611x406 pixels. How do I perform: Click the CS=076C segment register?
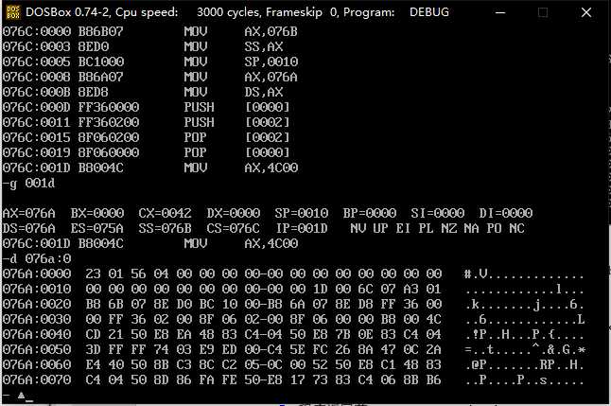[233, 228]
